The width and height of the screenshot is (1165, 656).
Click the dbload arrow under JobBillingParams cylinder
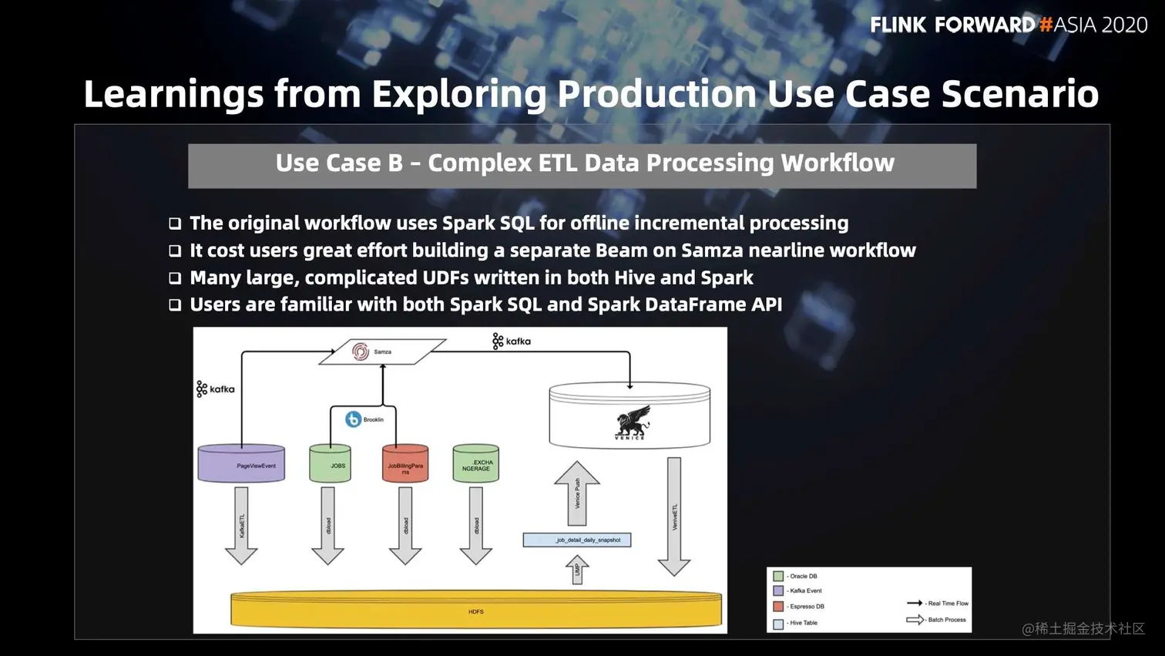pos(405,526)
